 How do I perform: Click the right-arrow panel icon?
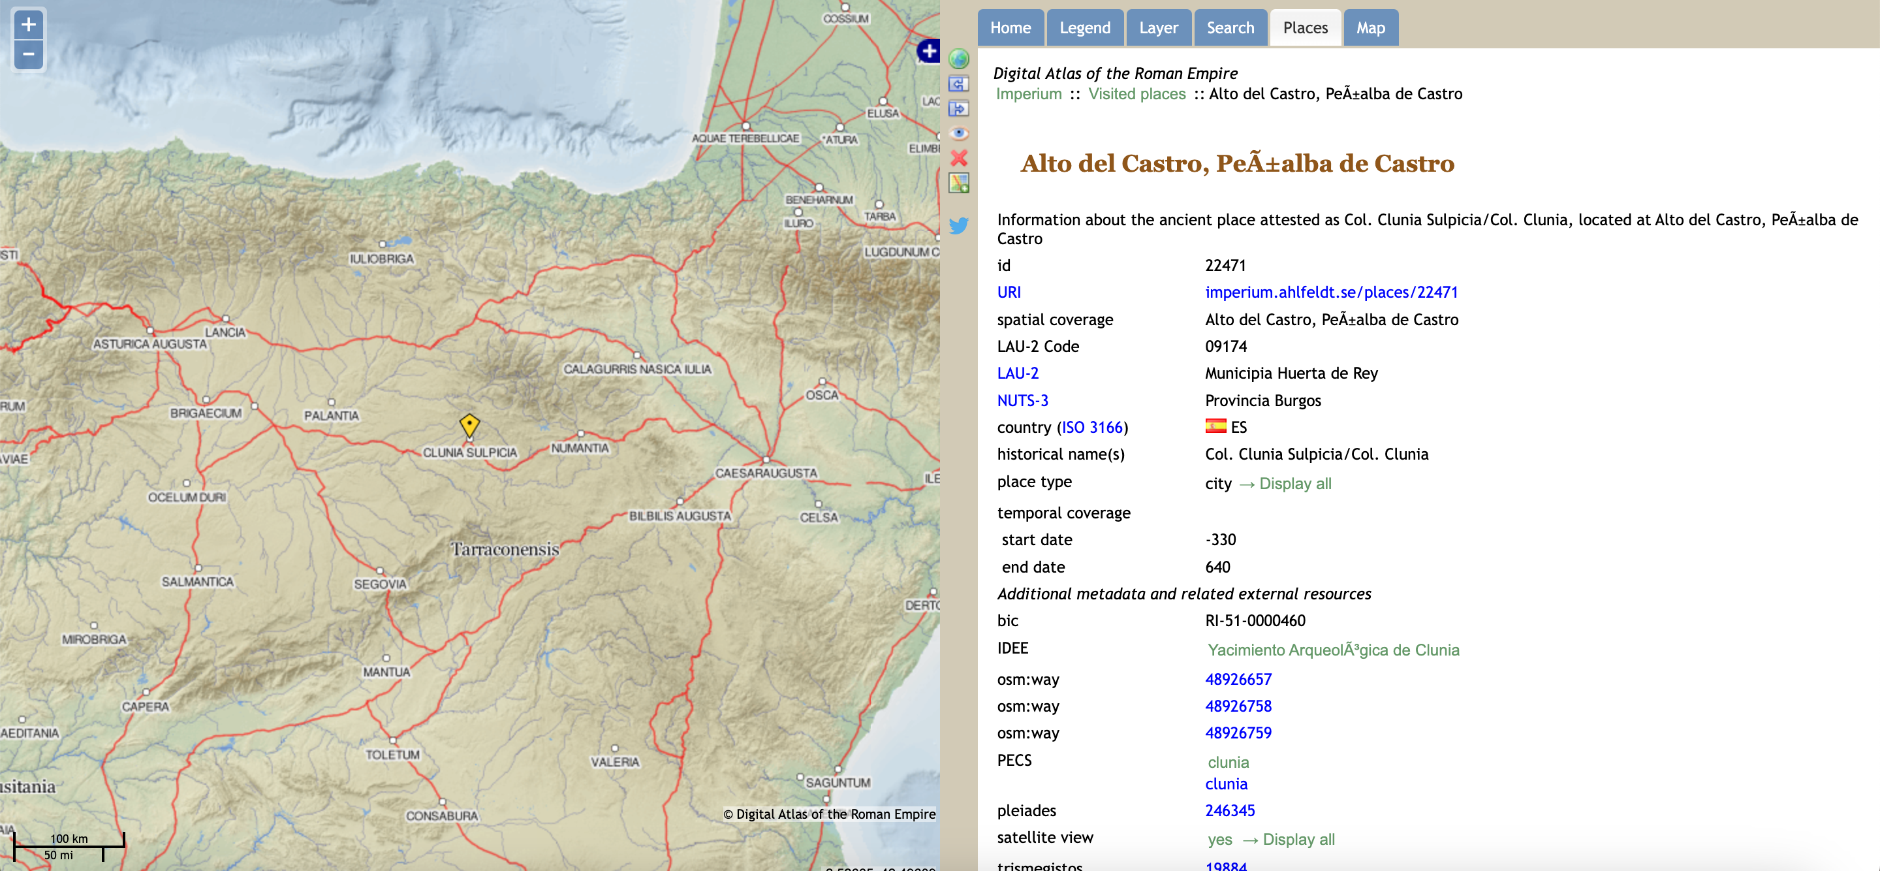pyautogui.click(x=958, y=109)
